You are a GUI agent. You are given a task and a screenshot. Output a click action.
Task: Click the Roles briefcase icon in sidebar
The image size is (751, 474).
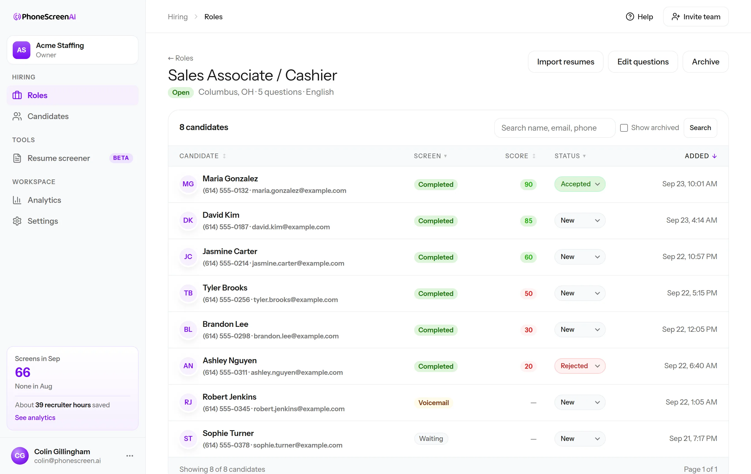coord(17,95)
